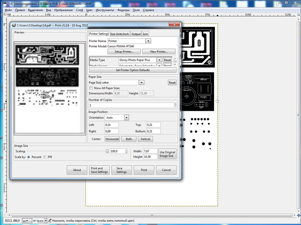The width and height of the screenshot is (301, 225).
Task: Enable Show All Paper Sizes checkbox
Action: [91, 88]
